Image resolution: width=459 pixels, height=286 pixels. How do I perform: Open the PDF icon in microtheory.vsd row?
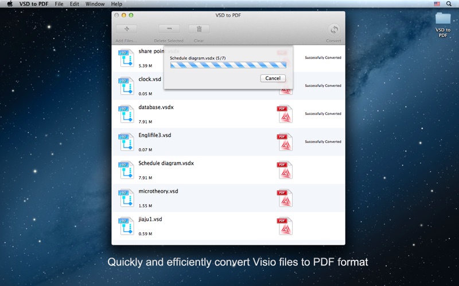(285, 198)
